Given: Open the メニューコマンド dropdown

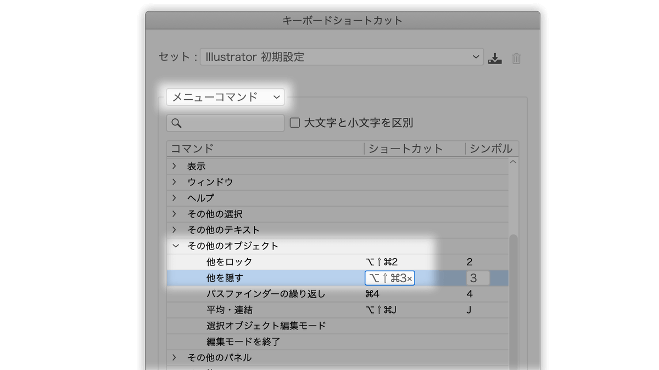Looking at the screenshot, I should coord(225,96).
